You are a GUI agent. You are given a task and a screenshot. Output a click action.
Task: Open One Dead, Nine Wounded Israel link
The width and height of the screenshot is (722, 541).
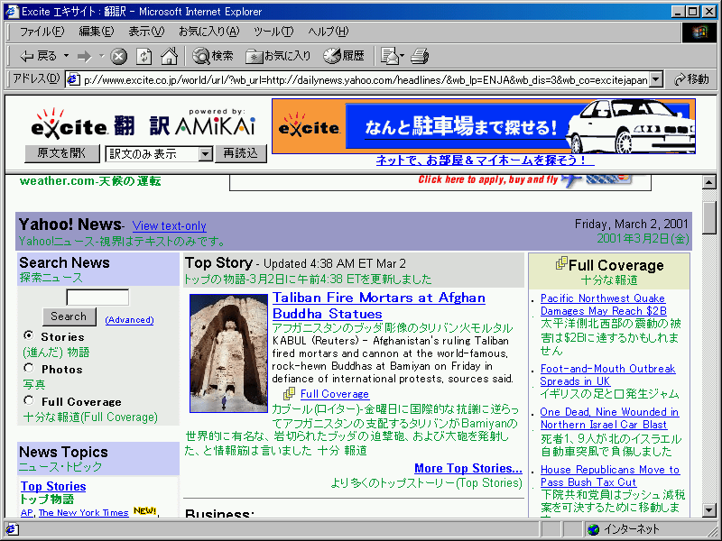click(610, 418)
